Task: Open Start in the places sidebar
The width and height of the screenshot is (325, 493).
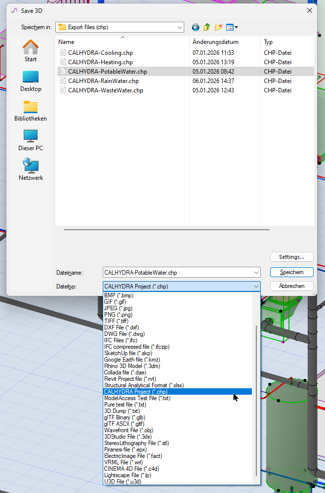Action: pyautogui.click(x=31, y=51)
